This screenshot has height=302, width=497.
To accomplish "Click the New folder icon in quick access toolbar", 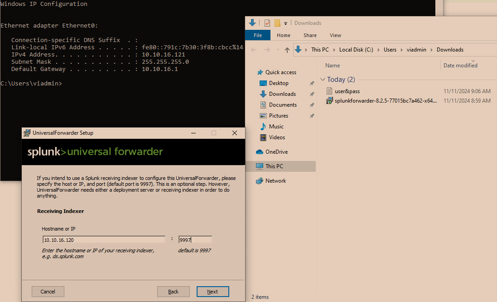I will (277, 23).
